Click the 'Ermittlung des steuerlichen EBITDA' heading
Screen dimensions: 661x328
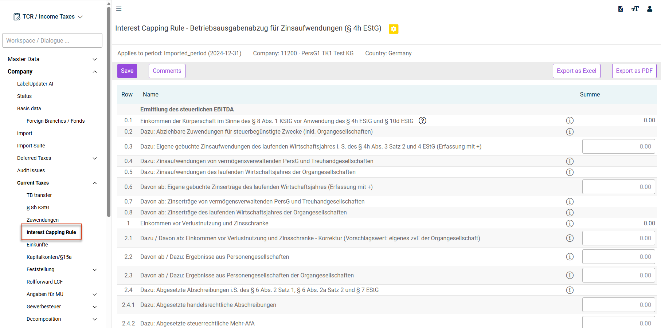[x=187, y=110]
